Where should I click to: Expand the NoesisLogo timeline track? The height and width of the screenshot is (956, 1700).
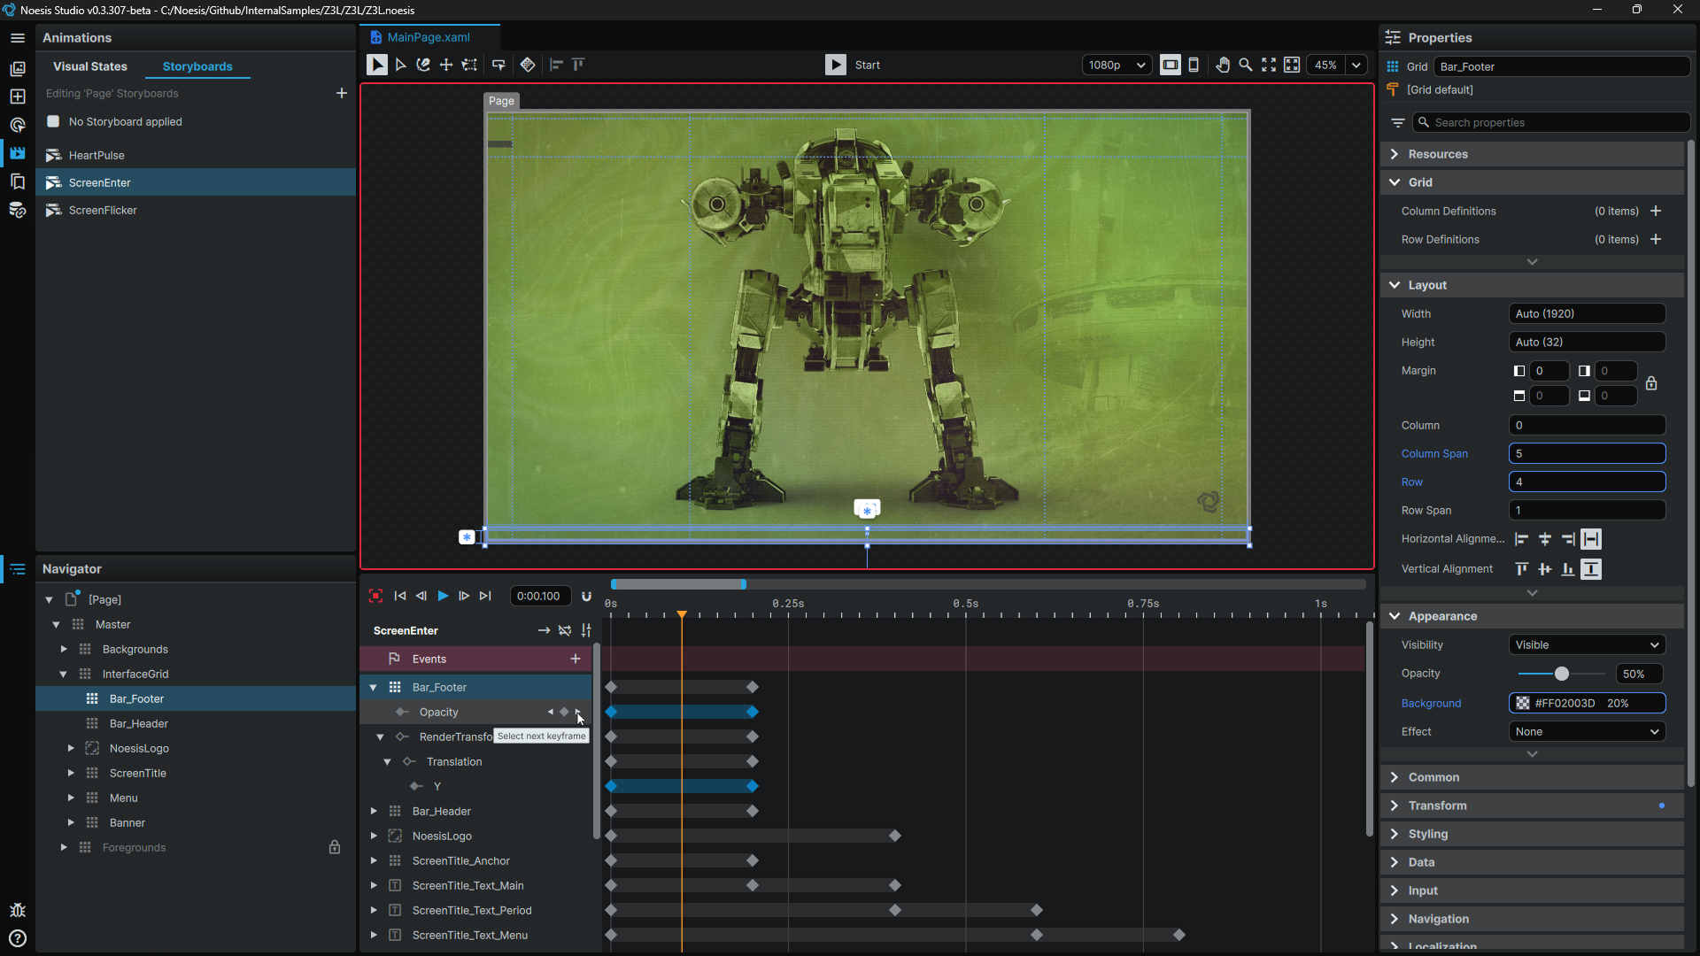click(x=374, y=836)
